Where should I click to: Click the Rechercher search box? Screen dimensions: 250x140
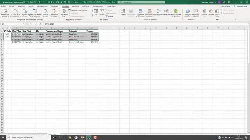(141, 2)
